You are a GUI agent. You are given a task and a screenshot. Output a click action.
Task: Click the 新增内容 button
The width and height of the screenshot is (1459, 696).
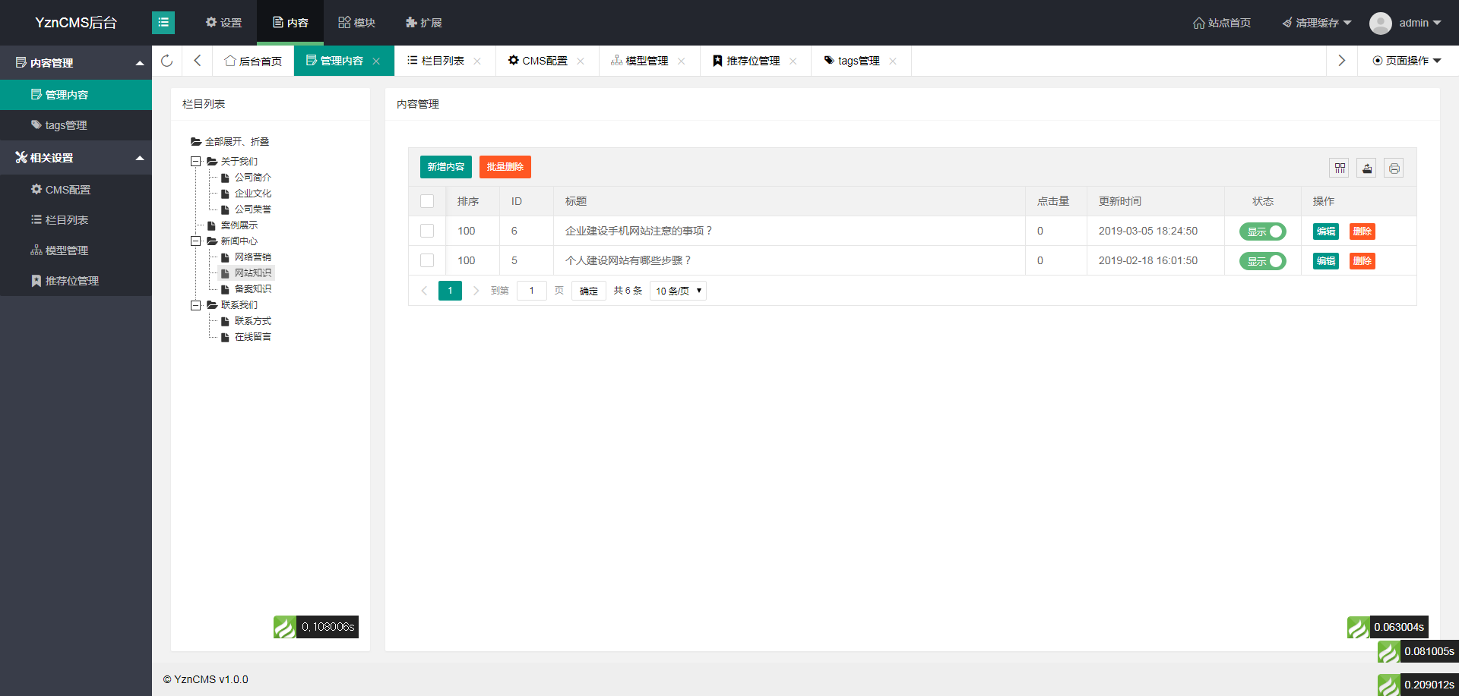(446, 167)
